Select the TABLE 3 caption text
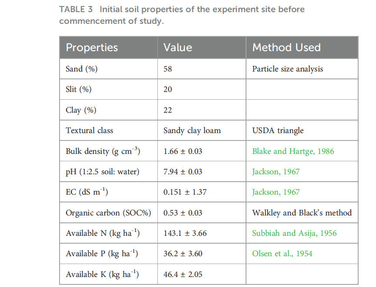This screenshot has width=376, height=287. pos(182,15)
